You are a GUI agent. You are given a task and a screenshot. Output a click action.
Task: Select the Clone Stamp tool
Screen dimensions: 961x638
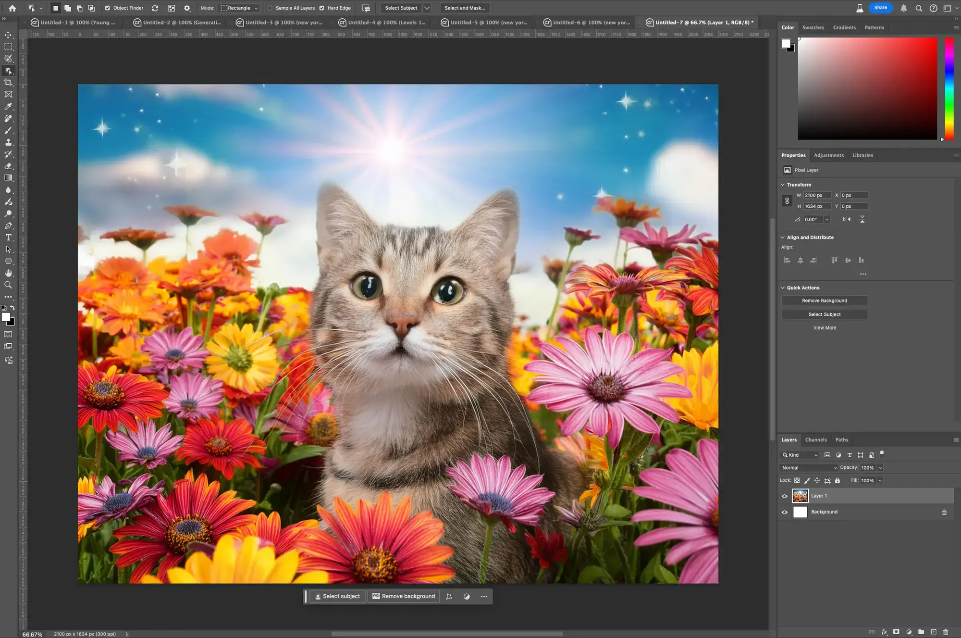click(x=9, y=142)
